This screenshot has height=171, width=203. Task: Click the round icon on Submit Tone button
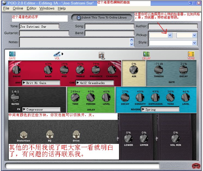pyautogui.click(x=79, y=18)
